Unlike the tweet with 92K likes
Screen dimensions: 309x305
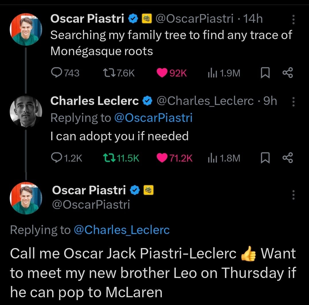(x=171, y=73)
